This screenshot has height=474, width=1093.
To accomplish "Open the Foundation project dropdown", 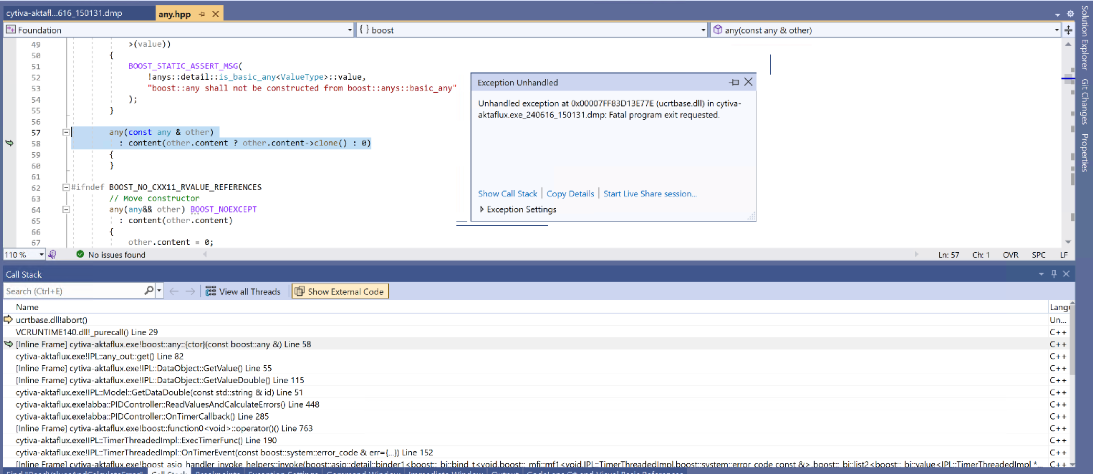I will pos(350,30).
